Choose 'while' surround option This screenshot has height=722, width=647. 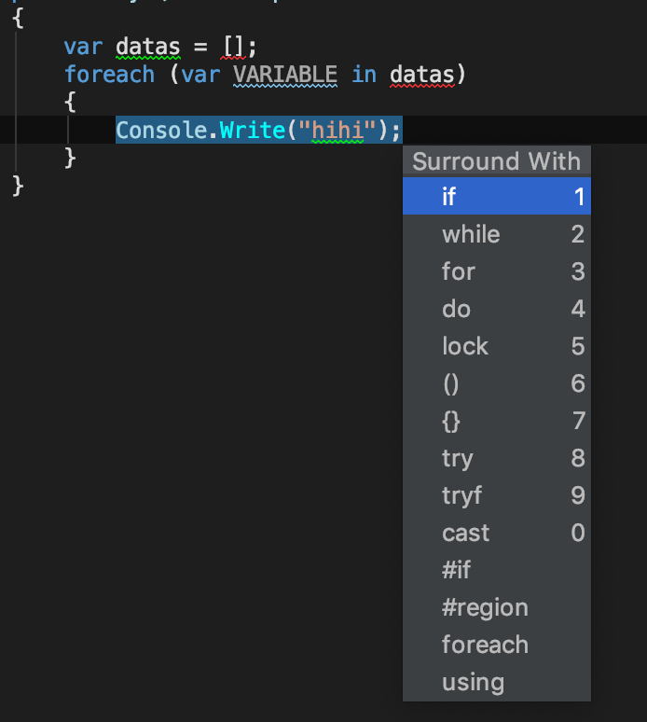495,234
